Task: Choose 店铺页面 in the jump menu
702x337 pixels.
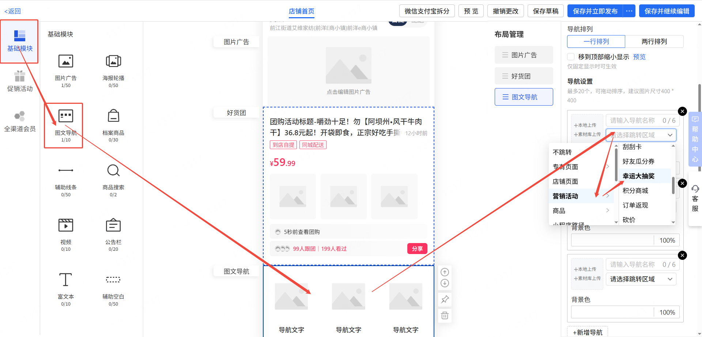Action: coord(581,181)
